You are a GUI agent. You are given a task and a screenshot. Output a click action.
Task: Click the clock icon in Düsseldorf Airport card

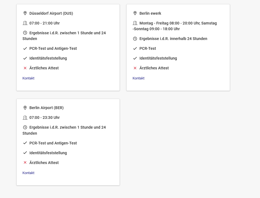(25, 33)
